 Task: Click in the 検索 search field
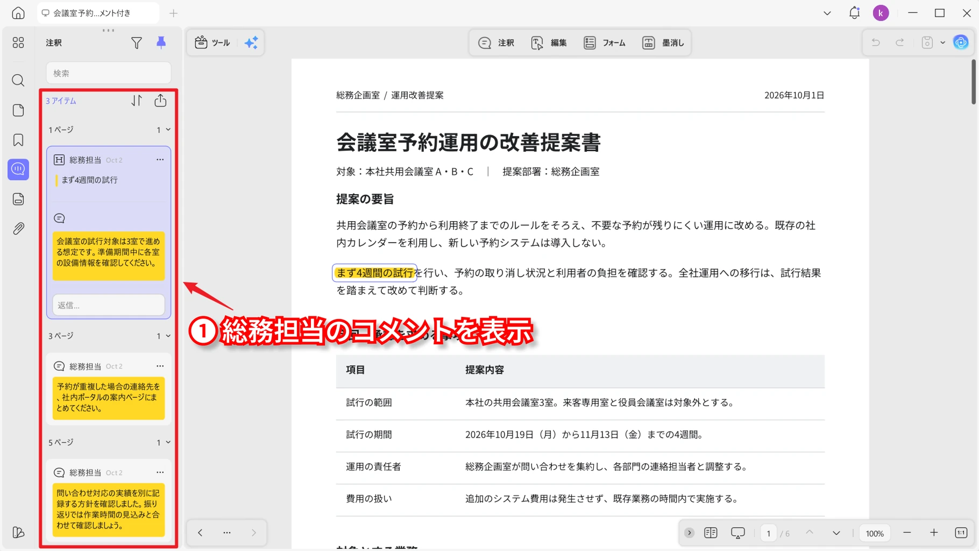pyautogui.click(x=109, y=73)
